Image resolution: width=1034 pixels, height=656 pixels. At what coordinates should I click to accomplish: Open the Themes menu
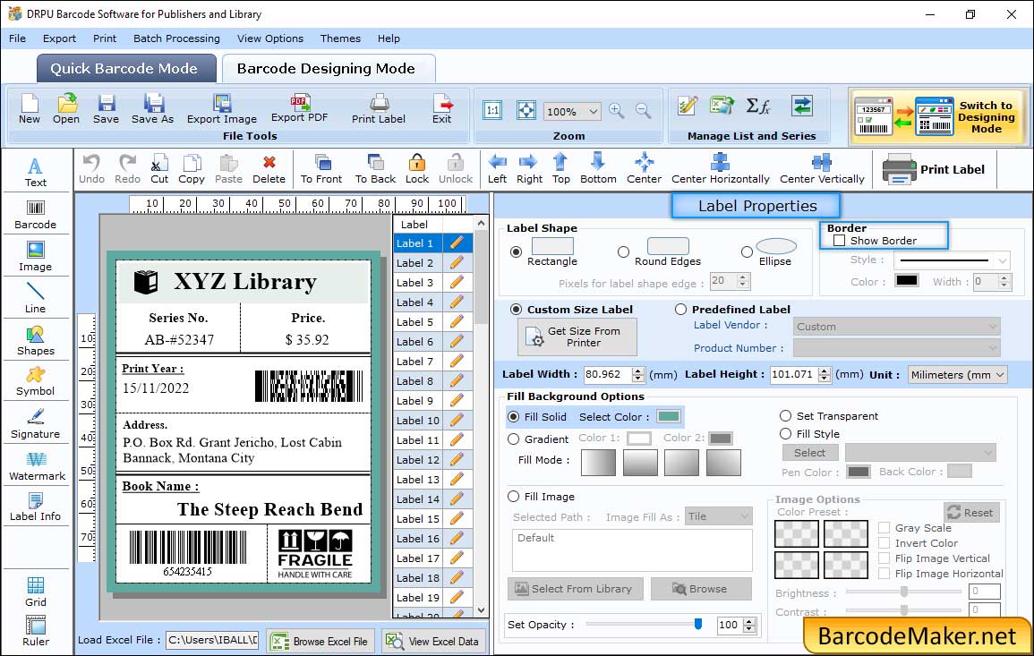click(x=340, y=38)
